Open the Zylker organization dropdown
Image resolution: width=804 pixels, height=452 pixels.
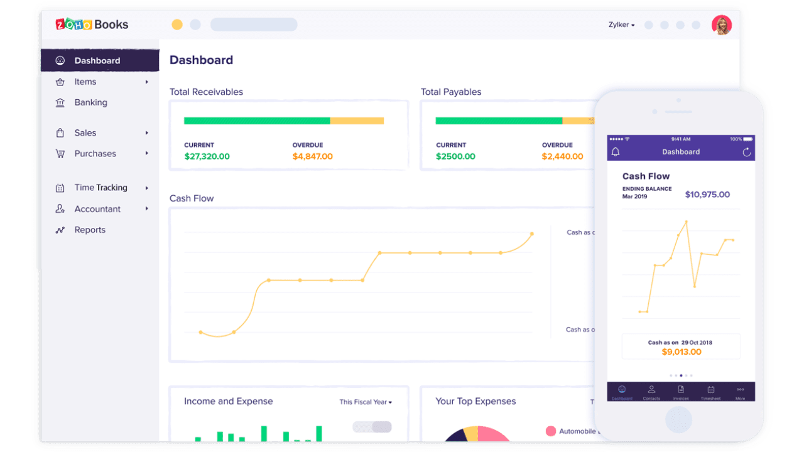(x=622, y=25)
